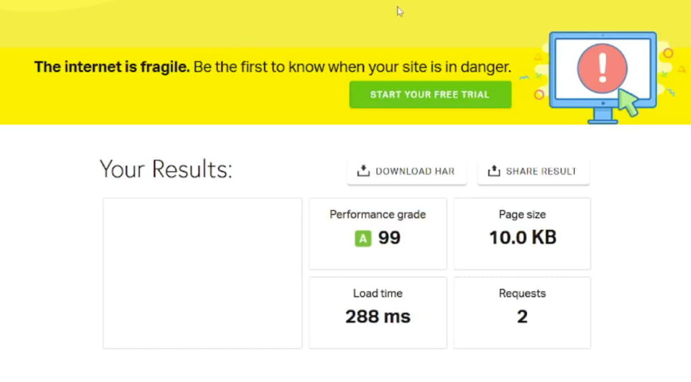This screenshot has width=691, height=382.
Task: Click the performance score number 99
Action: coord(389,238)
